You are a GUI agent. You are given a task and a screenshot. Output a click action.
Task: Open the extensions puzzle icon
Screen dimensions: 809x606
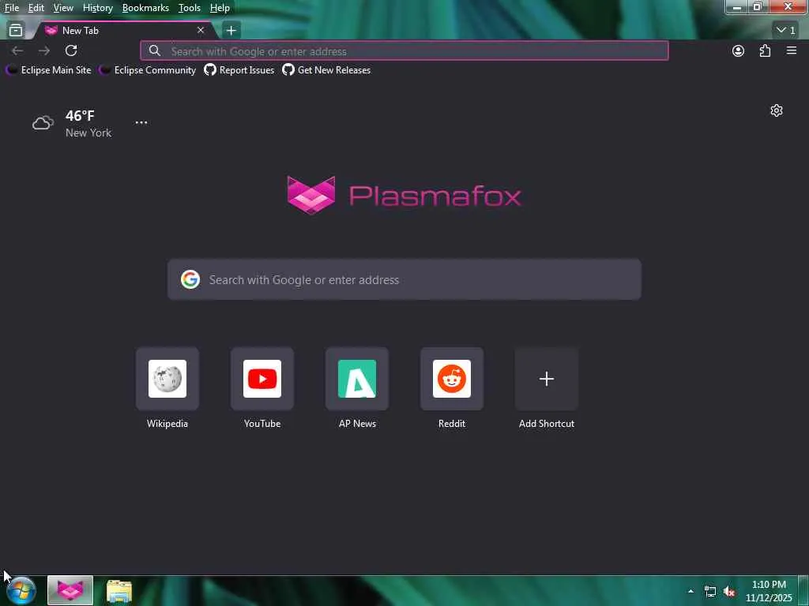765,50
